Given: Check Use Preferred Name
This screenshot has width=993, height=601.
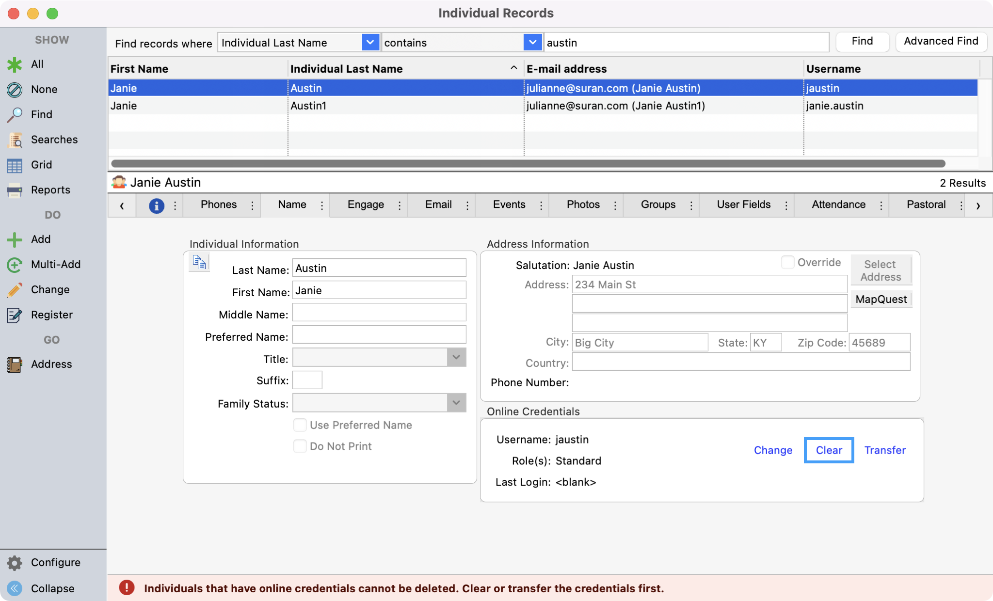Looking at the screenshot, I should pyautogui.click(x=300, y=425).
